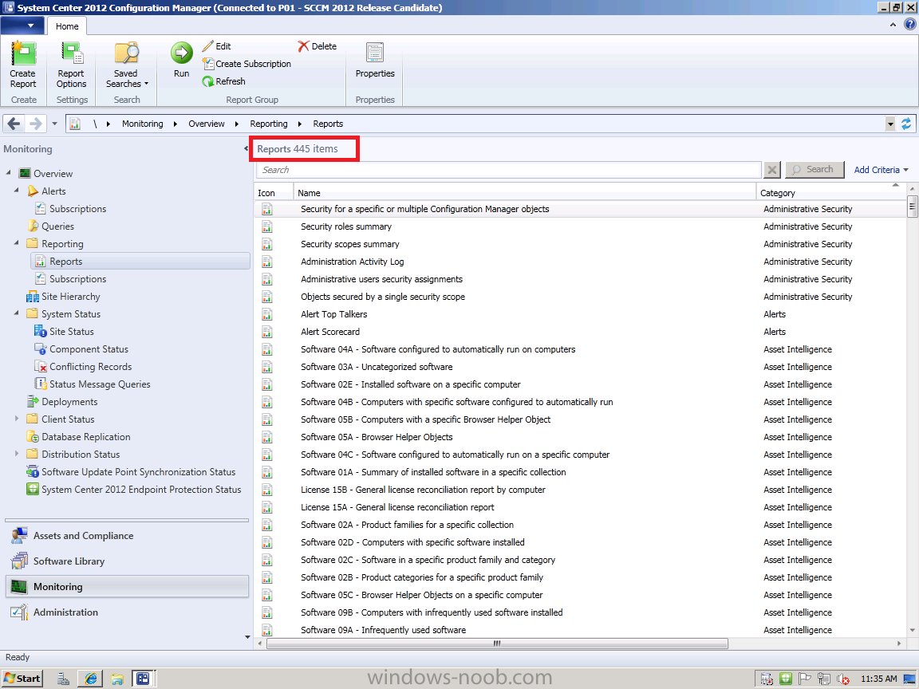Collapse the Overview tree node
The height and width of the screenshot is (689, 919).
[8, 173]
